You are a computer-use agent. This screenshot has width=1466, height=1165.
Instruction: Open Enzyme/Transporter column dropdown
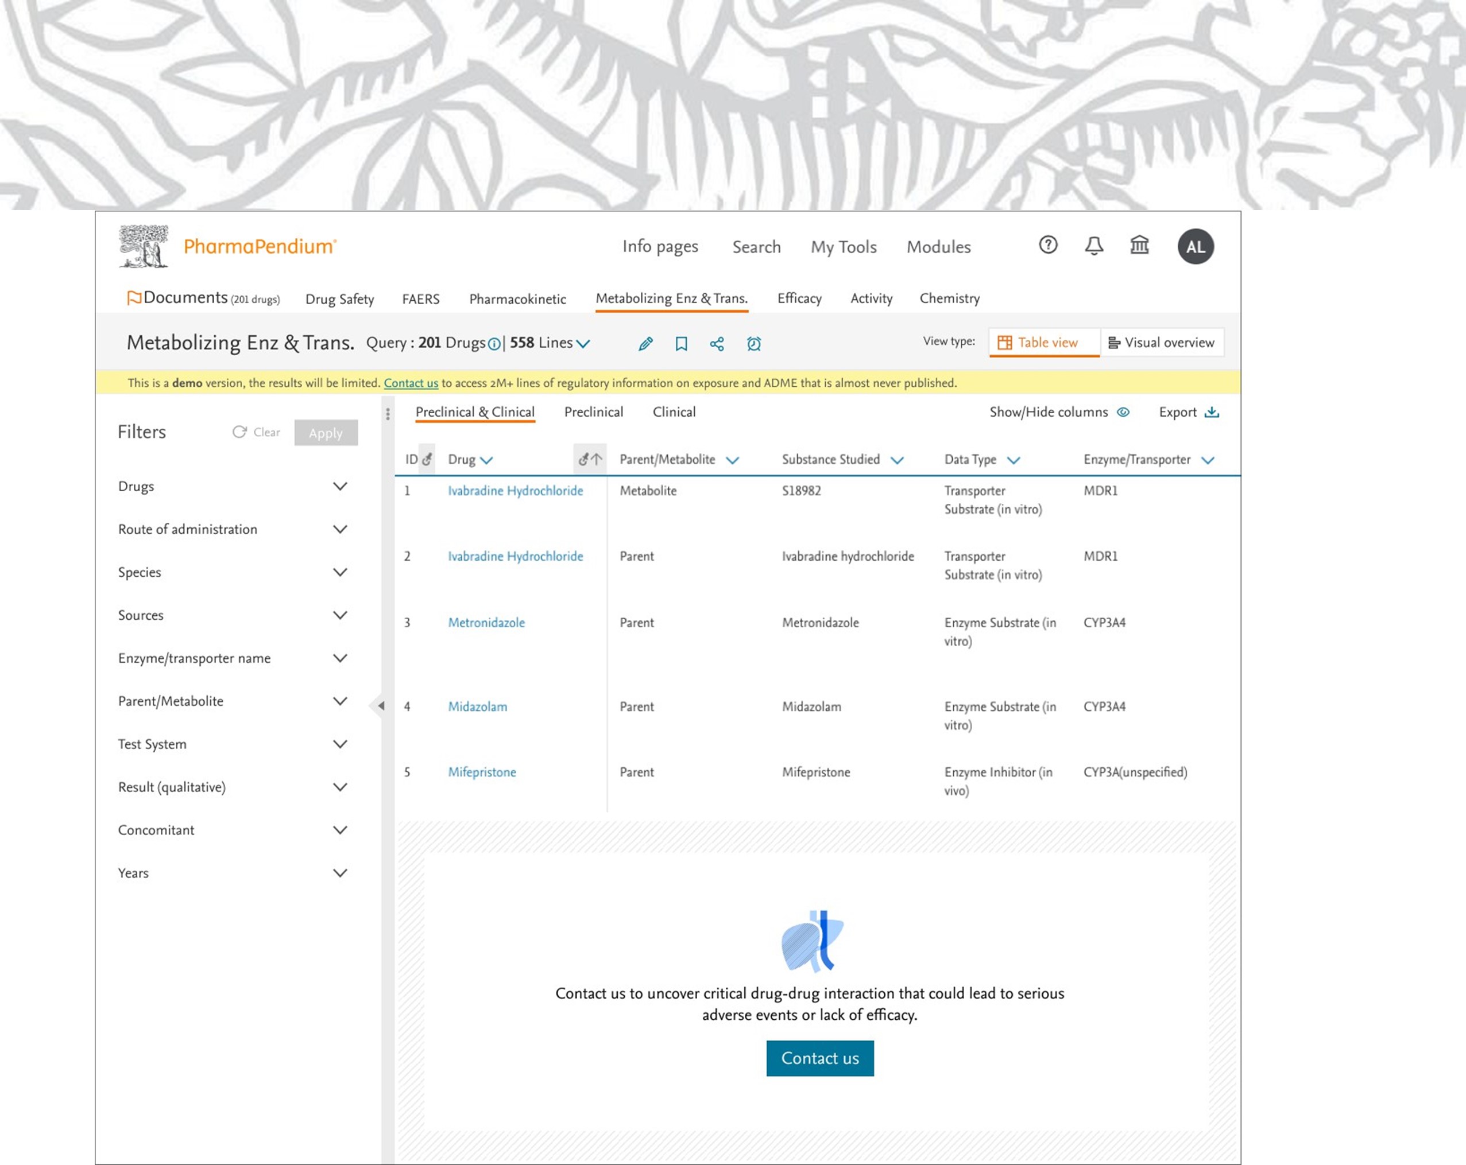pos(1208,460)
